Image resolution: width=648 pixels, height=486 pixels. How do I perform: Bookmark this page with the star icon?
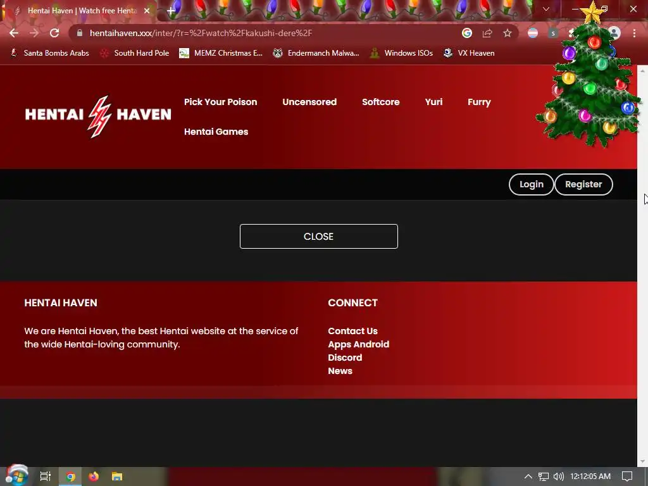tap(508, 33)
